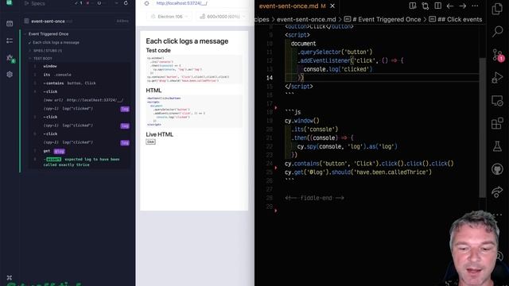Image resolution: width=509 pixels, height=286 pixels.
Task: Open the editor More Actions ellipsis
Action: pyautogui.click(x=475, y=6)
